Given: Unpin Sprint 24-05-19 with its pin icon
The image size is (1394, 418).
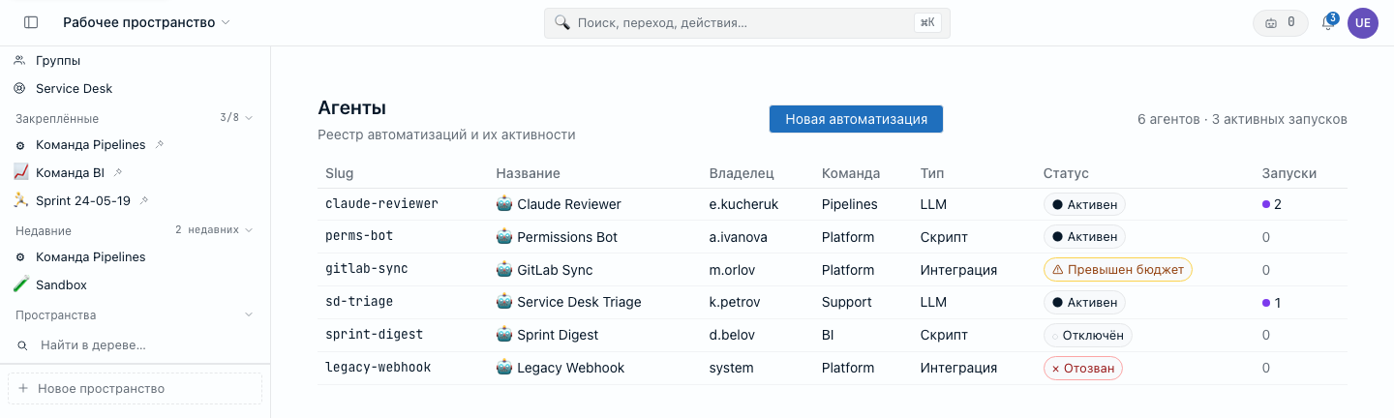Looking at the screenshot, I should click(x=144, y=200).
